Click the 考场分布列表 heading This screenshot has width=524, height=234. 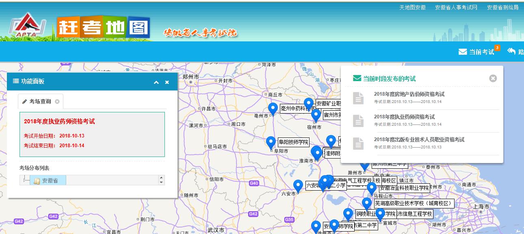coord(34,168)
